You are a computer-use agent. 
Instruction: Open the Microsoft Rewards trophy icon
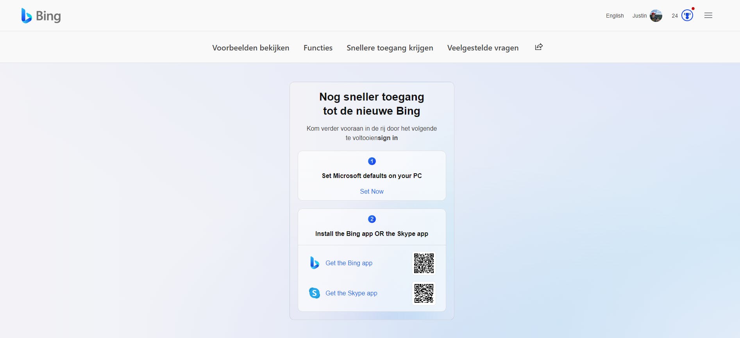687,15
